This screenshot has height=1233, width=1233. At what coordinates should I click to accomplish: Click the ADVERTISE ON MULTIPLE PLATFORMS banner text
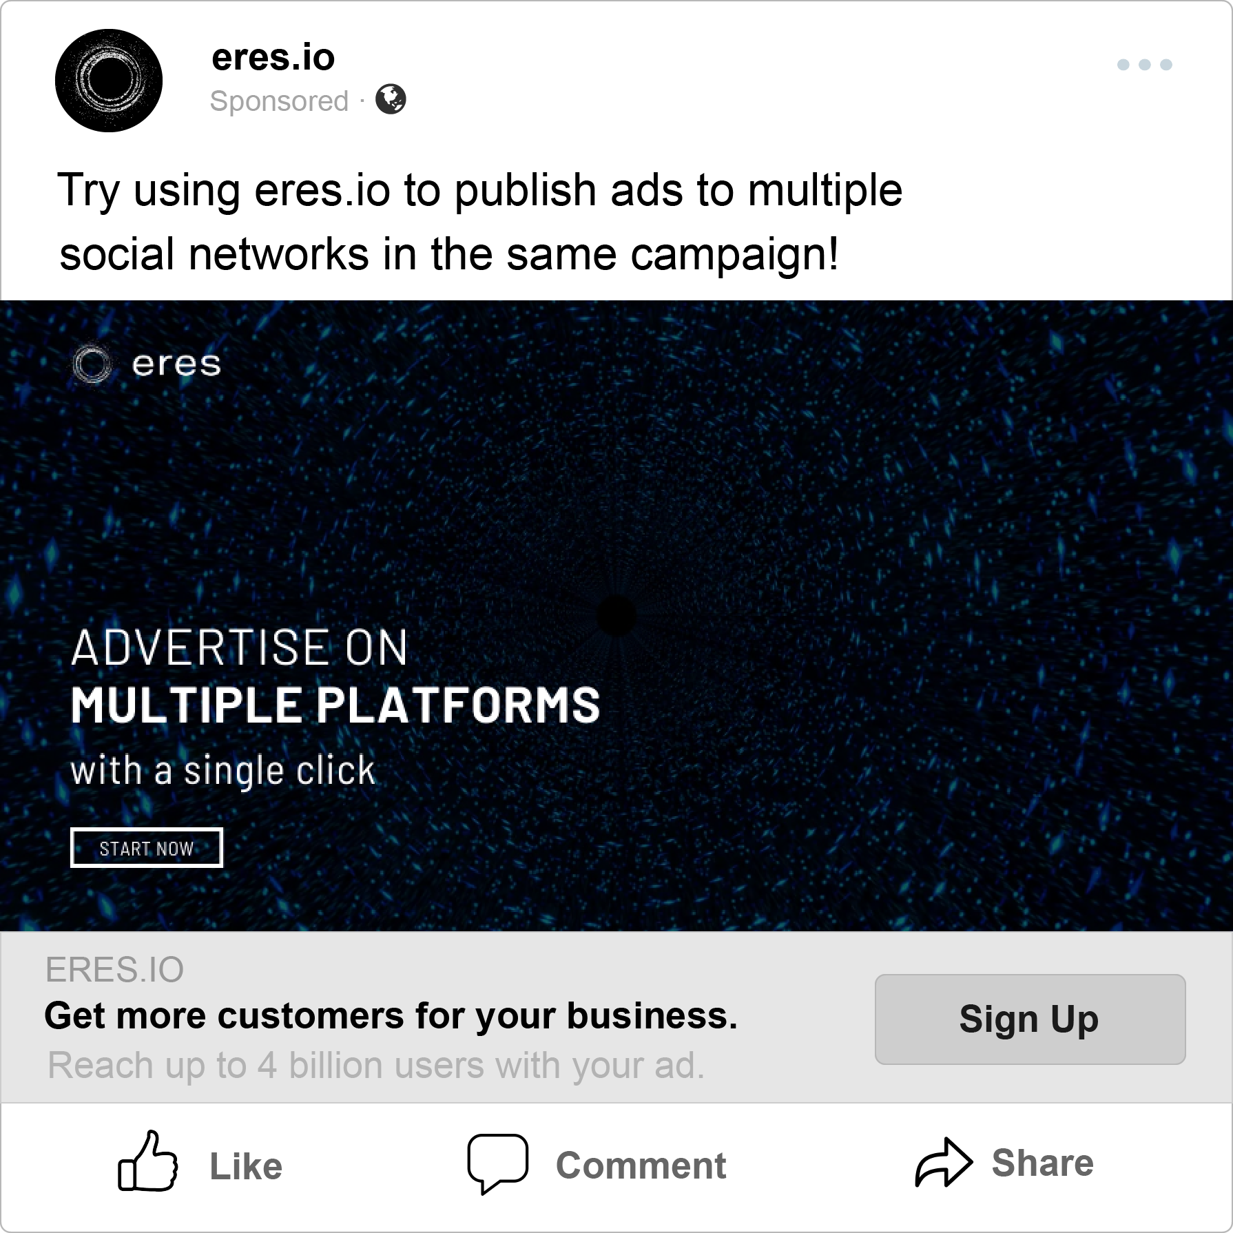tap(335, 676)
